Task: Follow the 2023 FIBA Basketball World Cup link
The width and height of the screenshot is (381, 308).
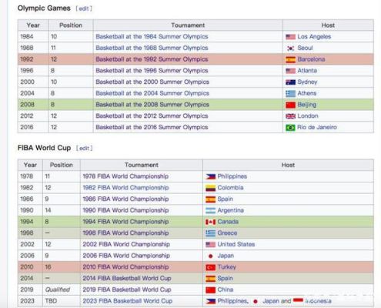Action: [x=127, y=301]
